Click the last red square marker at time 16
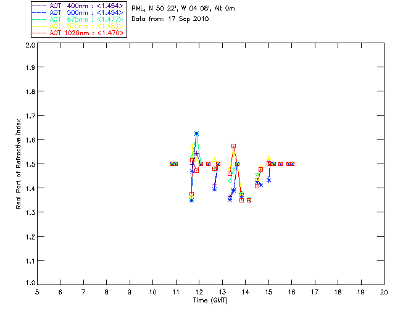Viewport: 395px width, 316px height. pos(292,164)
